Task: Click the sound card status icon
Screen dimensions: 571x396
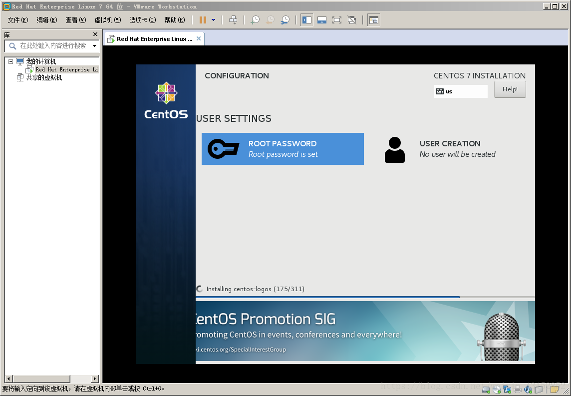Action: (x=528, y=390)
